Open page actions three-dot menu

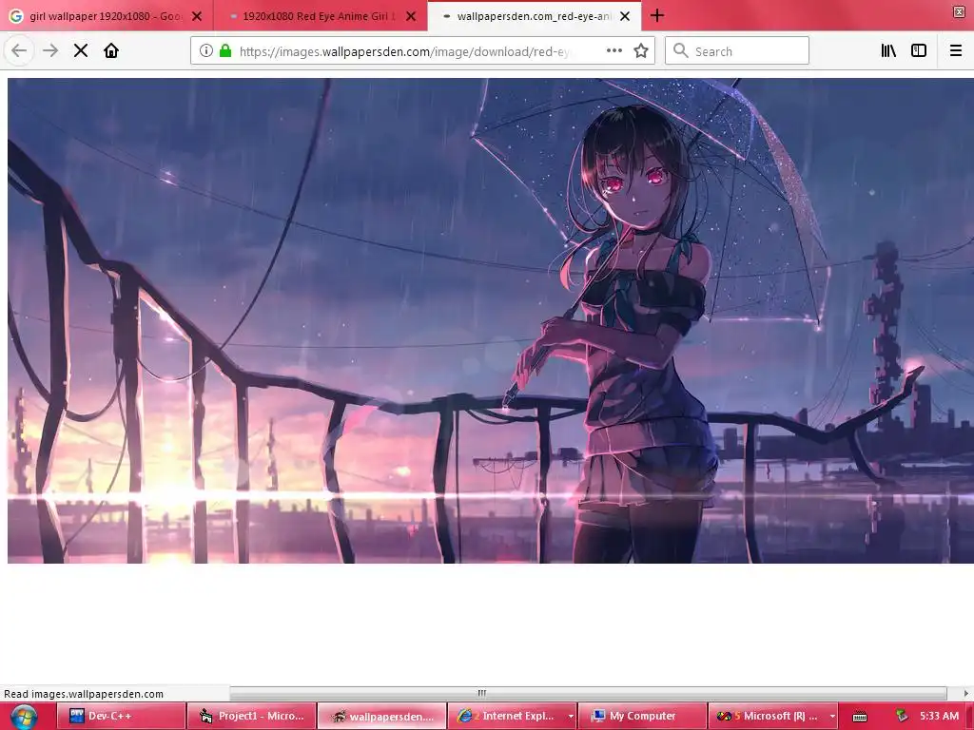click(614, 51)
